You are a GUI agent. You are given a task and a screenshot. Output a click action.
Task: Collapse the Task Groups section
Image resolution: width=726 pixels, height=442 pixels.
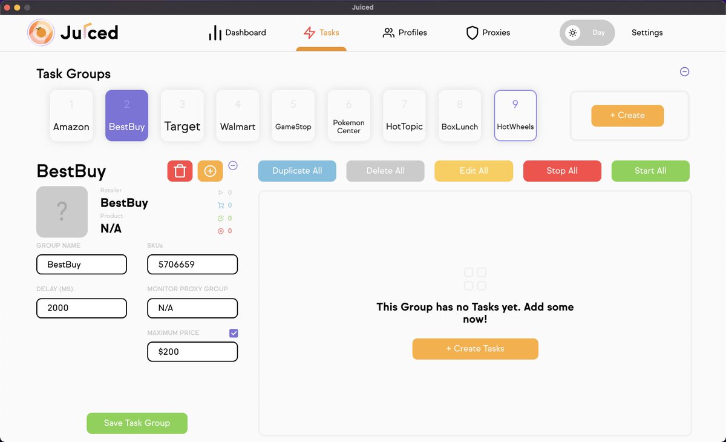(685, 71)
